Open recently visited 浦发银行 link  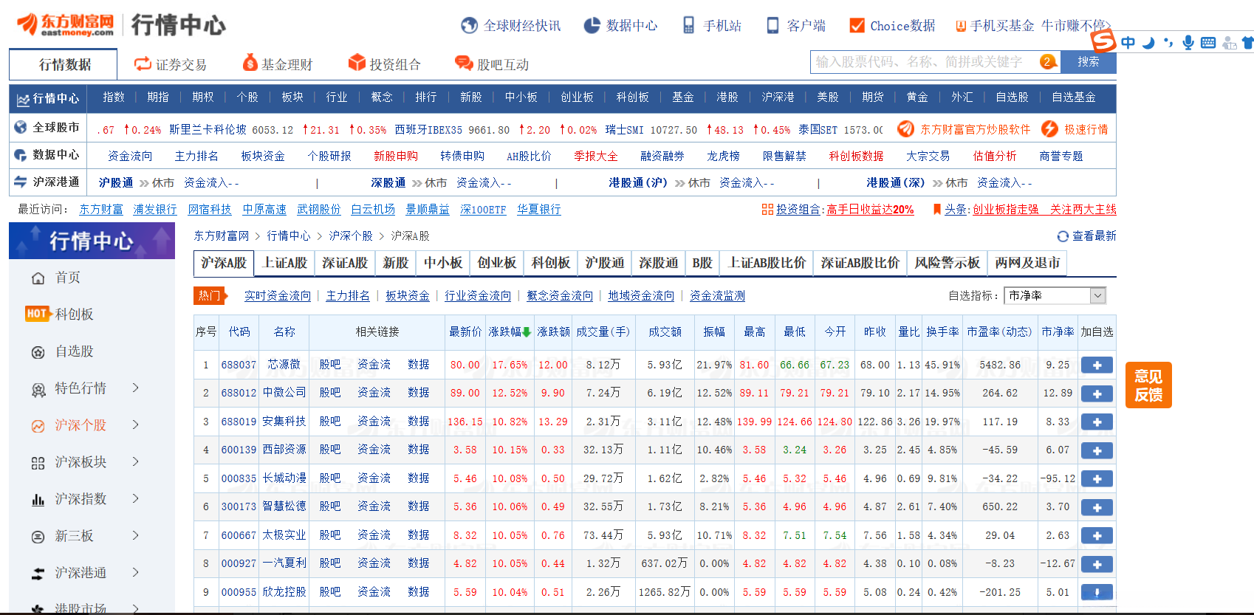[x=155, y=210]
